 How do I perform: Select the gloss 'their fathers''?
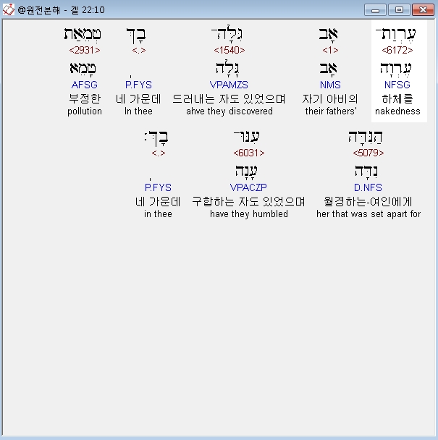(331, 111)
